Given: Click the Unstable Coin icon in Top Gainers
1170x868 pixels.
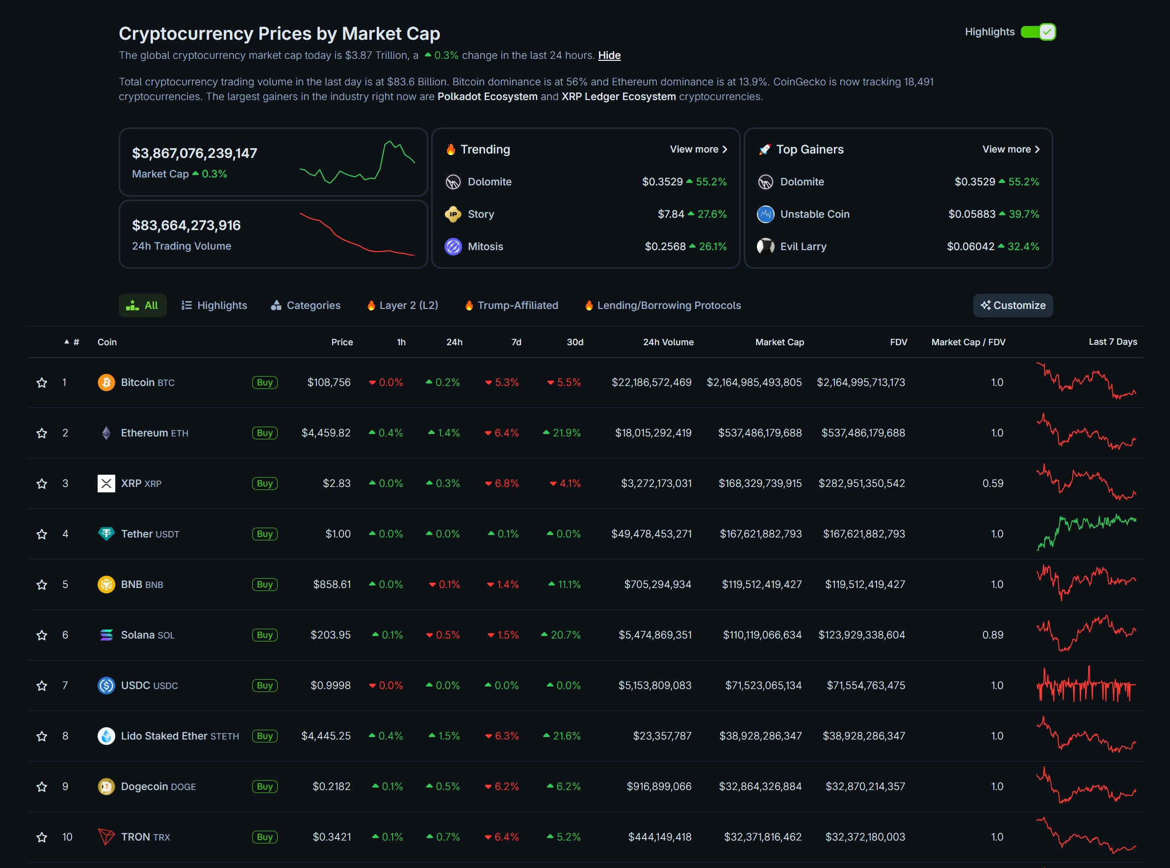Looking at the screenshot, I should tap(765, 214).
